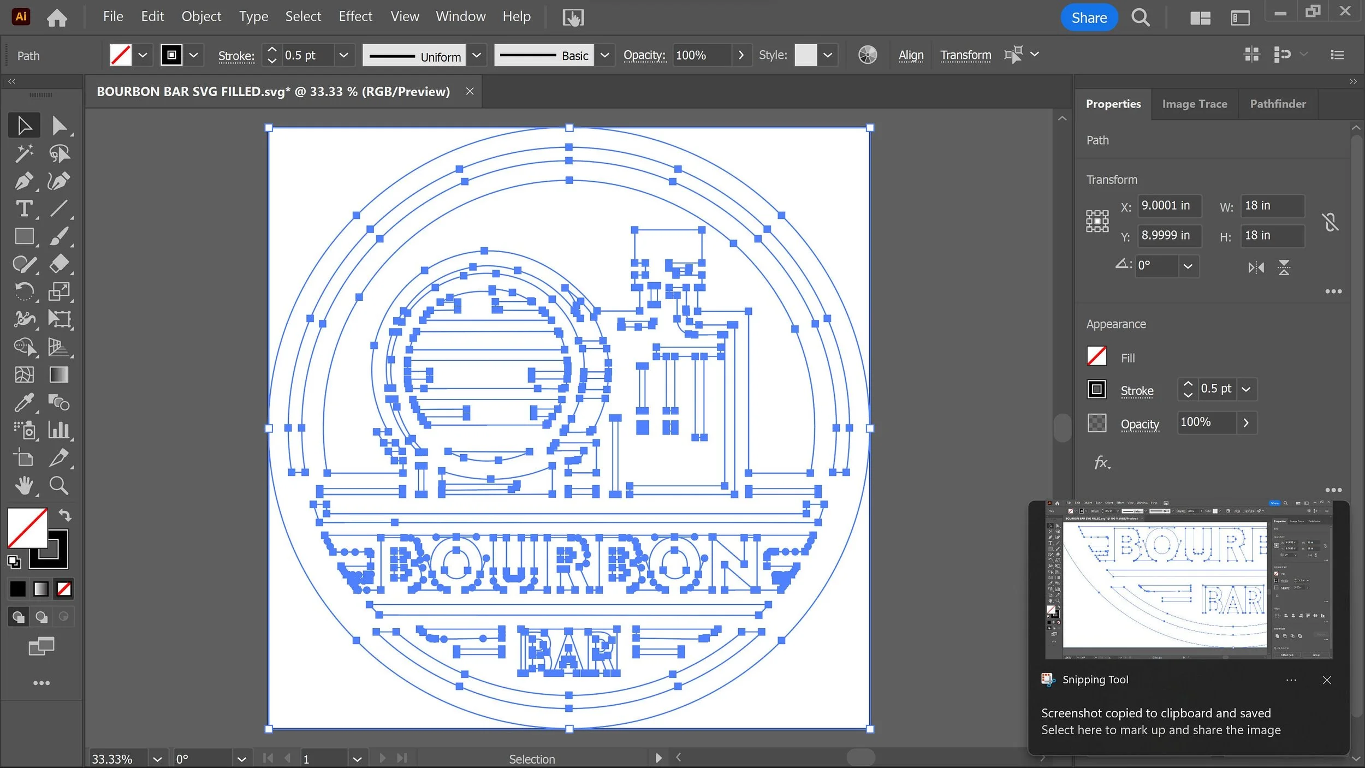
Task: Select the Magic Wand tool
Action: [24, 153]
